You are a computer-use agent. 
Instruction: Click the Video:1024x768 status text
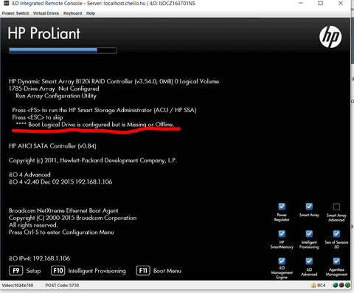[x=18, y=286]
